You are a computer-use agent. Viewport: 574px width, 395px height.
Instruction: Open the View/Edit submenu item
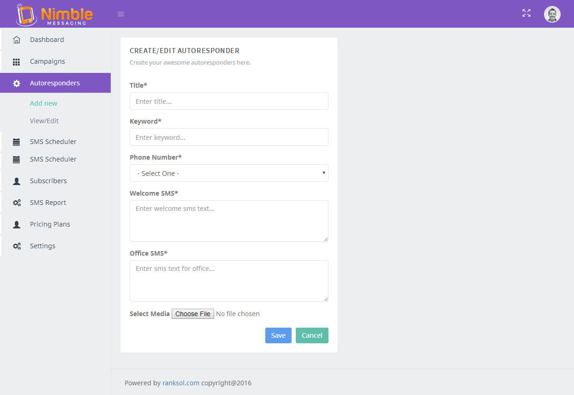tap(44, 121)
